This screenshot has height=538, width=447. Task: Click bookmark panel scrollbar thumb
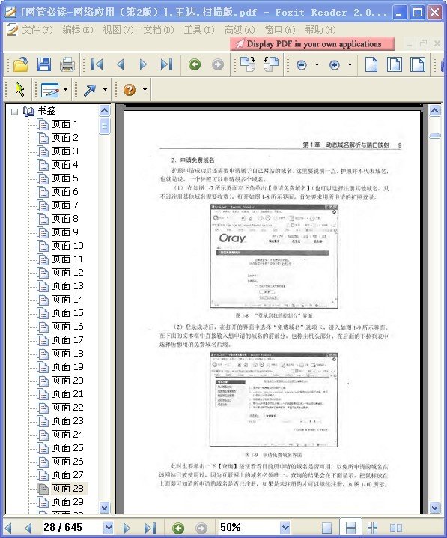click(x=104, y=126)
